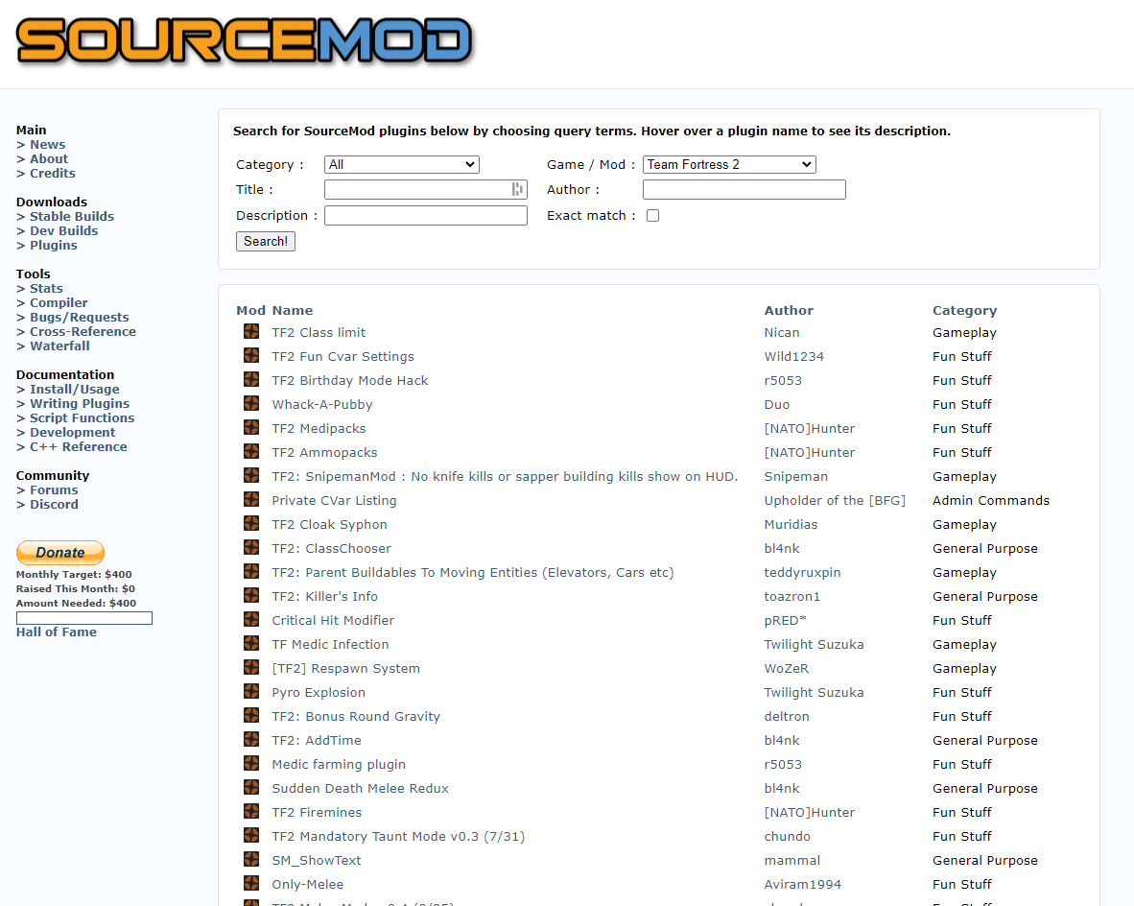This screenshot has width=1134, height=906.
Task: Click the mod icon beside TF Medic Infection
Action: pos(251,643)
